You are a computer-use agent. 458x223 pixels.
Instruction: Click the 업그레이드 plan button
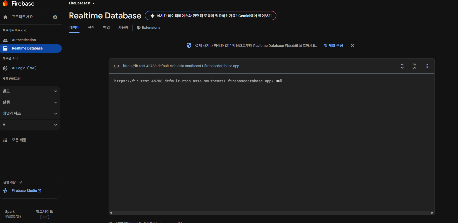[44, 212]
